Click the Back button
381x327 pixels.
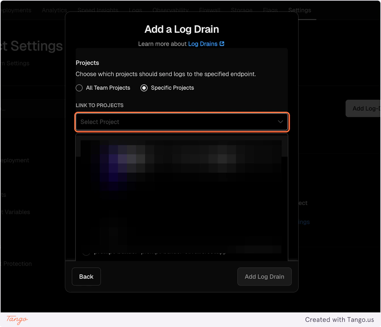[x=86, y=277]
